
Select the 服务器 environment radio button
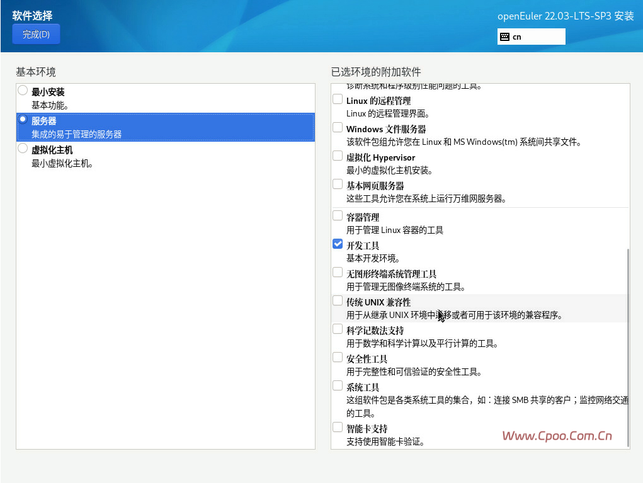click(23, 119)
